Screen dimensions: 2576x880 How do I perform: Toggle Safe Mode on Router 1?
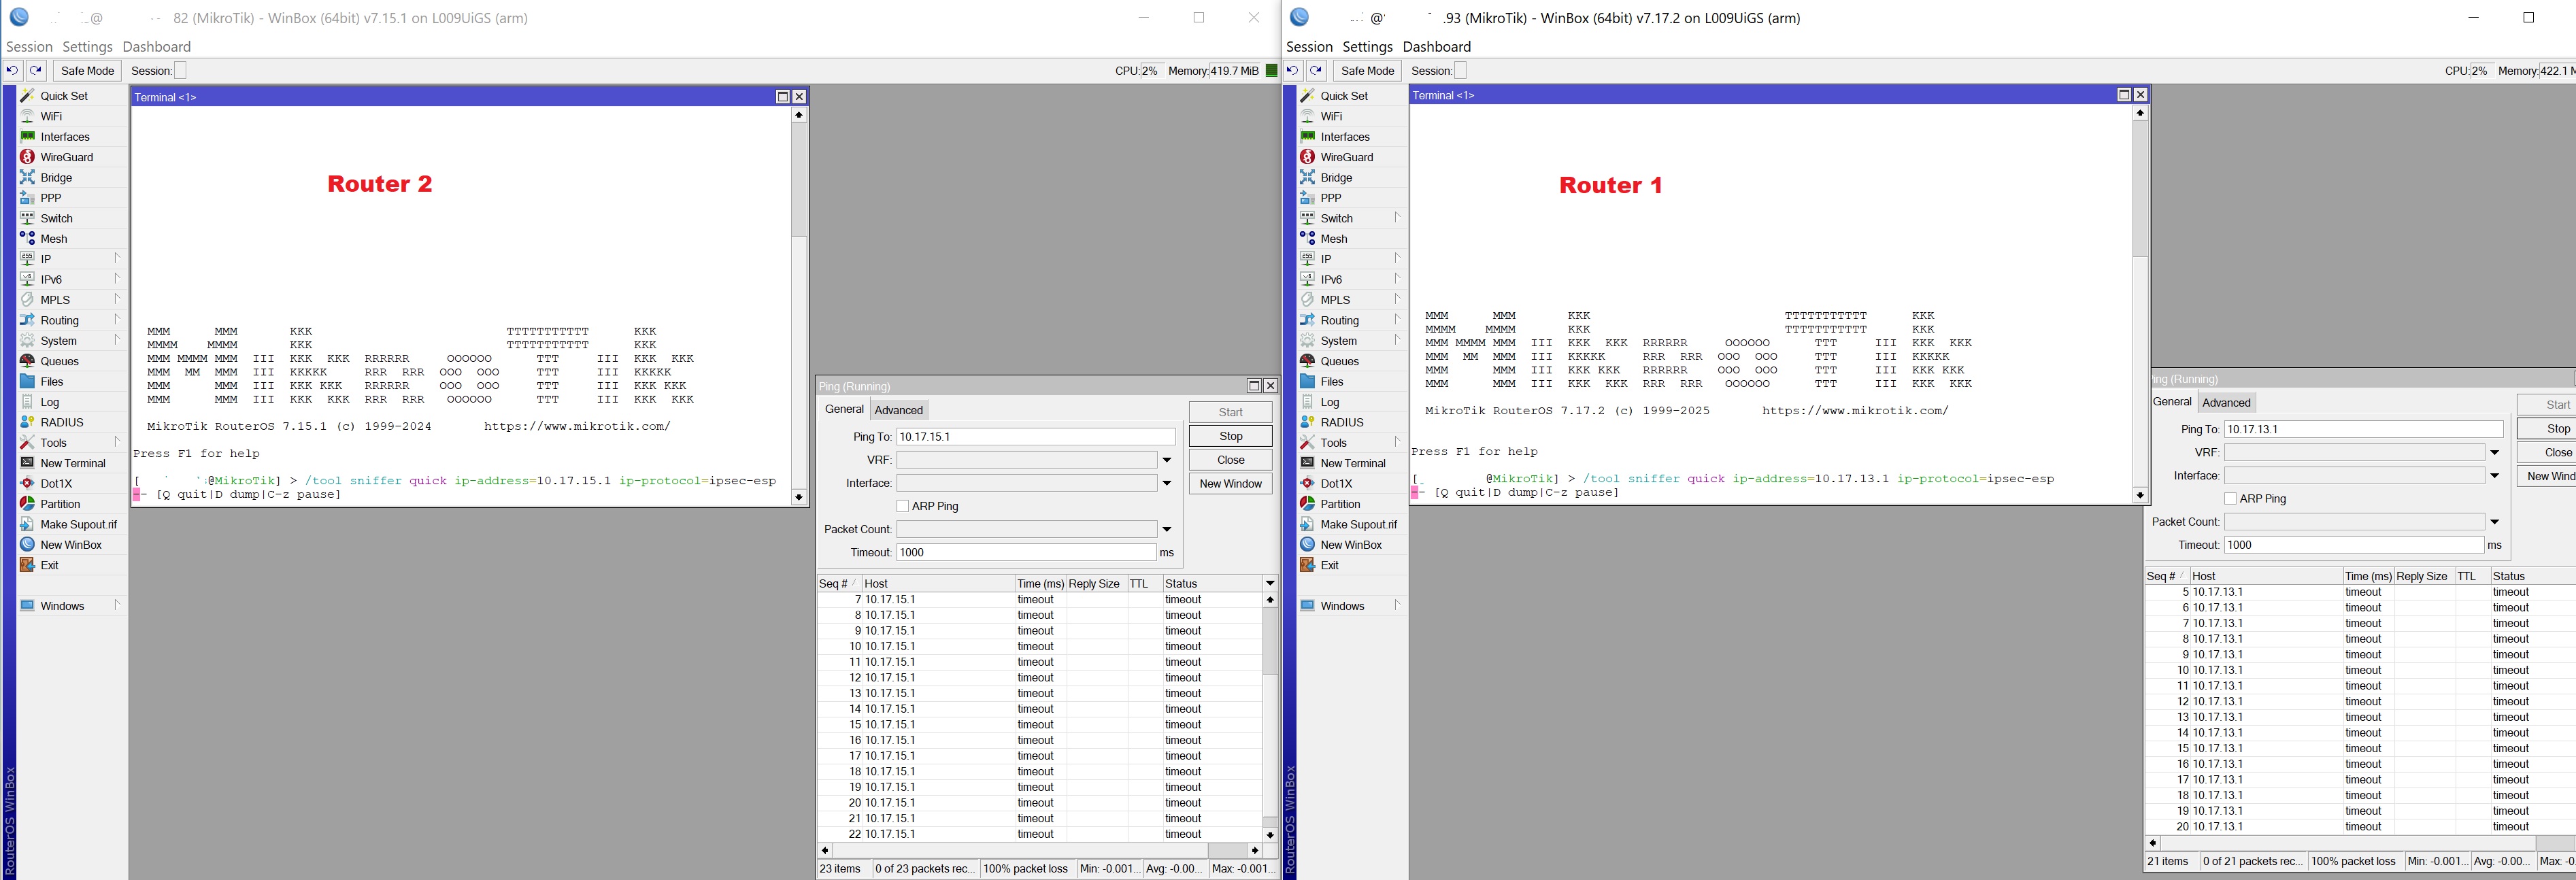pyautogui.click(x=1367, y=70)
